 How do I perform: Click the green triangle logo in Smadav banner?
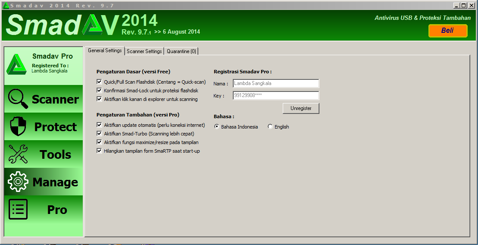tap(93, 25)
